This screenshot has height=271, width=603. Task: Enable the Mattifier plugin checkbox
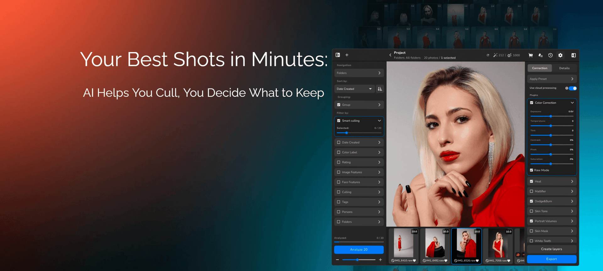point(531,191)
